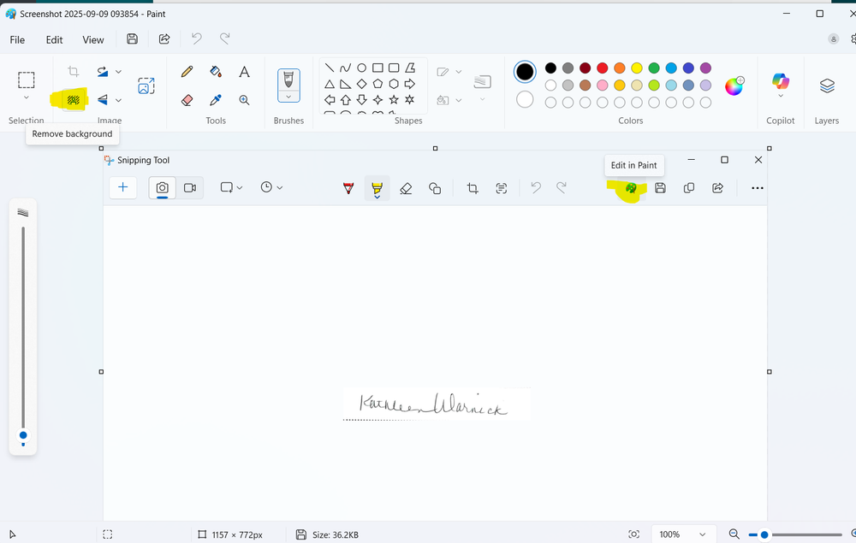The width and height of the screenshot is (856, 543).
Task: Open the Layers panel
Action: point(827,86)
